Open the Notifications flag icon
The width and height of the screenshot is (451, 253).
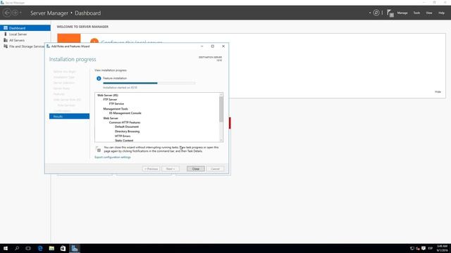390,13
